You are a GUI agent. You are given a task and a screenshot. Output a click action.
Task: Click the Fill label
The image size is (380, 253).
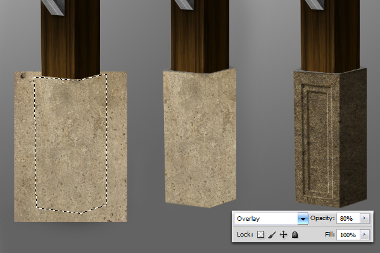(329, 235)
